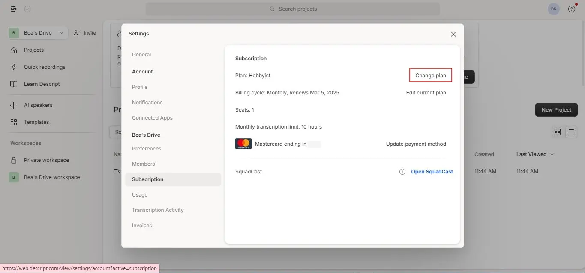Switch to grid view of projects
Viewport: 585px width, 273px height.
click(558, 132)
